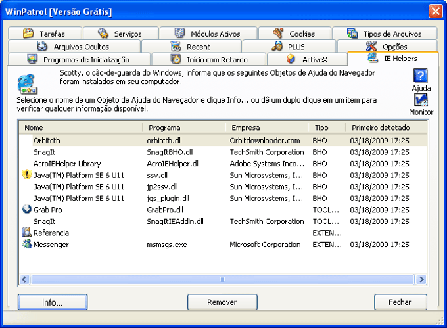Click Microsoft Corporation company cell
The height and width of the screenshot is (328, 447).
(265, 245)
